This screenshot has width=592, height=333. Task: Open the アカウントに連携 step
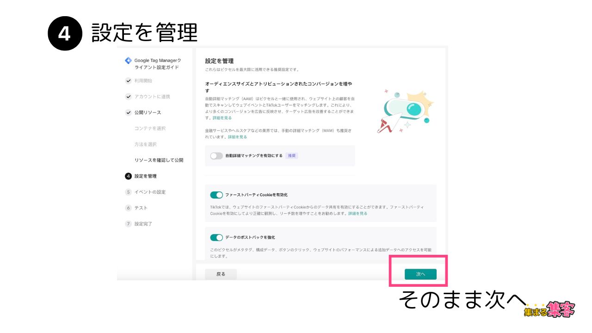(152, 97)
